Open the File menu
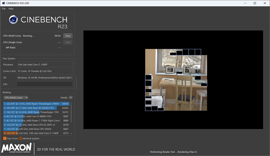Viewport: 270px width, 156px height. (x=4, y=9)
